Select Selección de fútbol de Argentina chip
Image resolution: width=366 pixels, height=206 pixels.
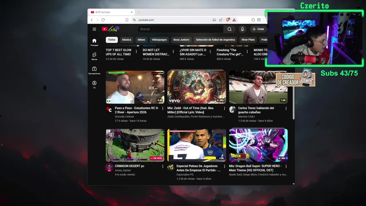pos(215,40)
